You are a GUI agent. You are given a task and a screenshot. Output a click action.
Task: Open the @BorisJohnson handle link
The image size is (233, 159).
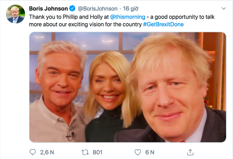98,9
